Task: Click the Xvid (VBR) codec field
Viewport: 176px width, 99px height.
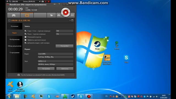Action: pos(56,54)
